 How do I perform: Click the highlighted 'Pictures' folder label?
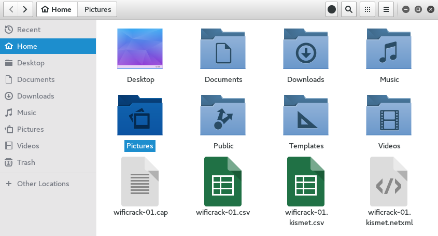pos(140,146)
